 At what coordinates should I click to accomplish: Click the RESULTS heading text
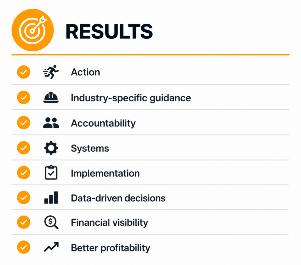point(109,31)
